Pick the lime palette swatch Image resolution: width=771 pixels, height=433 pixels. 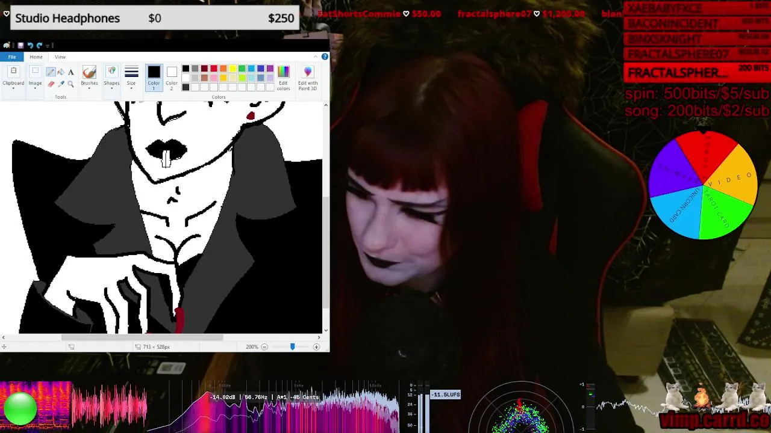point(242,78)
